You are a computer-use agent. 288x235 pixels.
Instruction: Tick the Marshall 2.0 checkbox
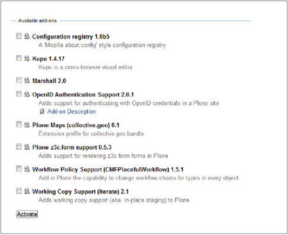19,80
